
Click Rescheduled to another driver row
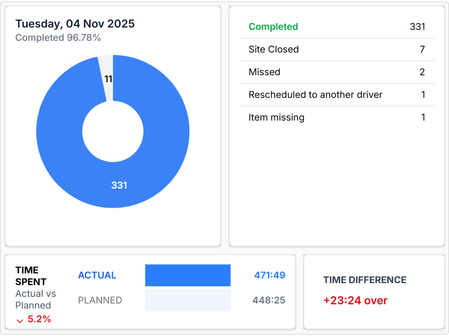pyautogui.click(x=337, y=95)
